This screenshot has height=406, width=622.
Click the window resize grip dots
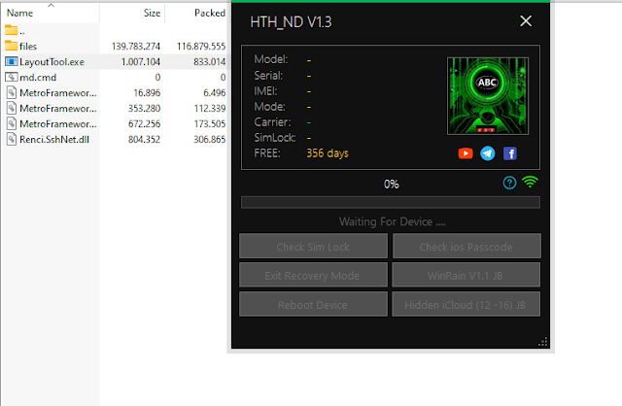click(x=543, y=342)
